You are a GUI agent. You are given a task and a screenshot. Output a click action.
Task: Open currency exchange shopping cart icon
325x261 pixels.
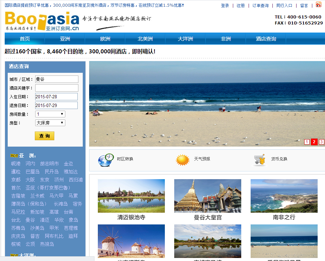[x=259, y=160]
